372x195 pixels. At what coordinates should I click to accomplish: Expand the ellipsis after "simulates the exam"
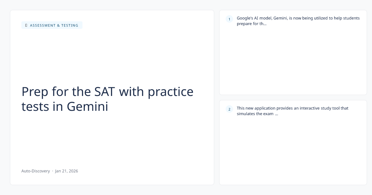tap(276, 114)
